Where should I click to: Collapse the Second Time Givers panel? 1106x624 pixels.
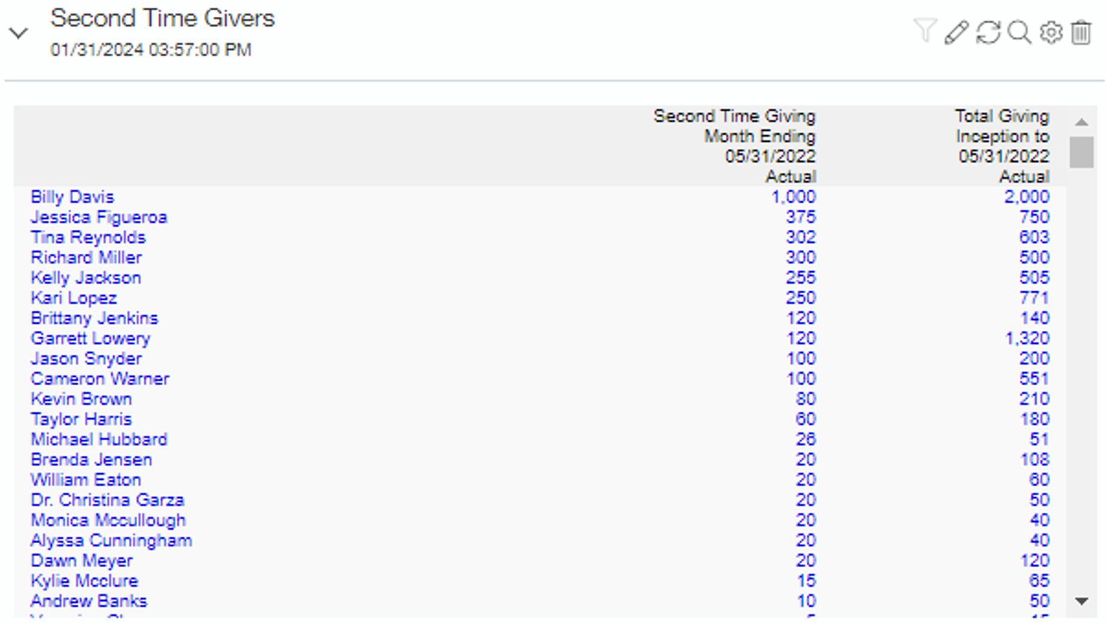pyautogui.click(x=19, y=33)
